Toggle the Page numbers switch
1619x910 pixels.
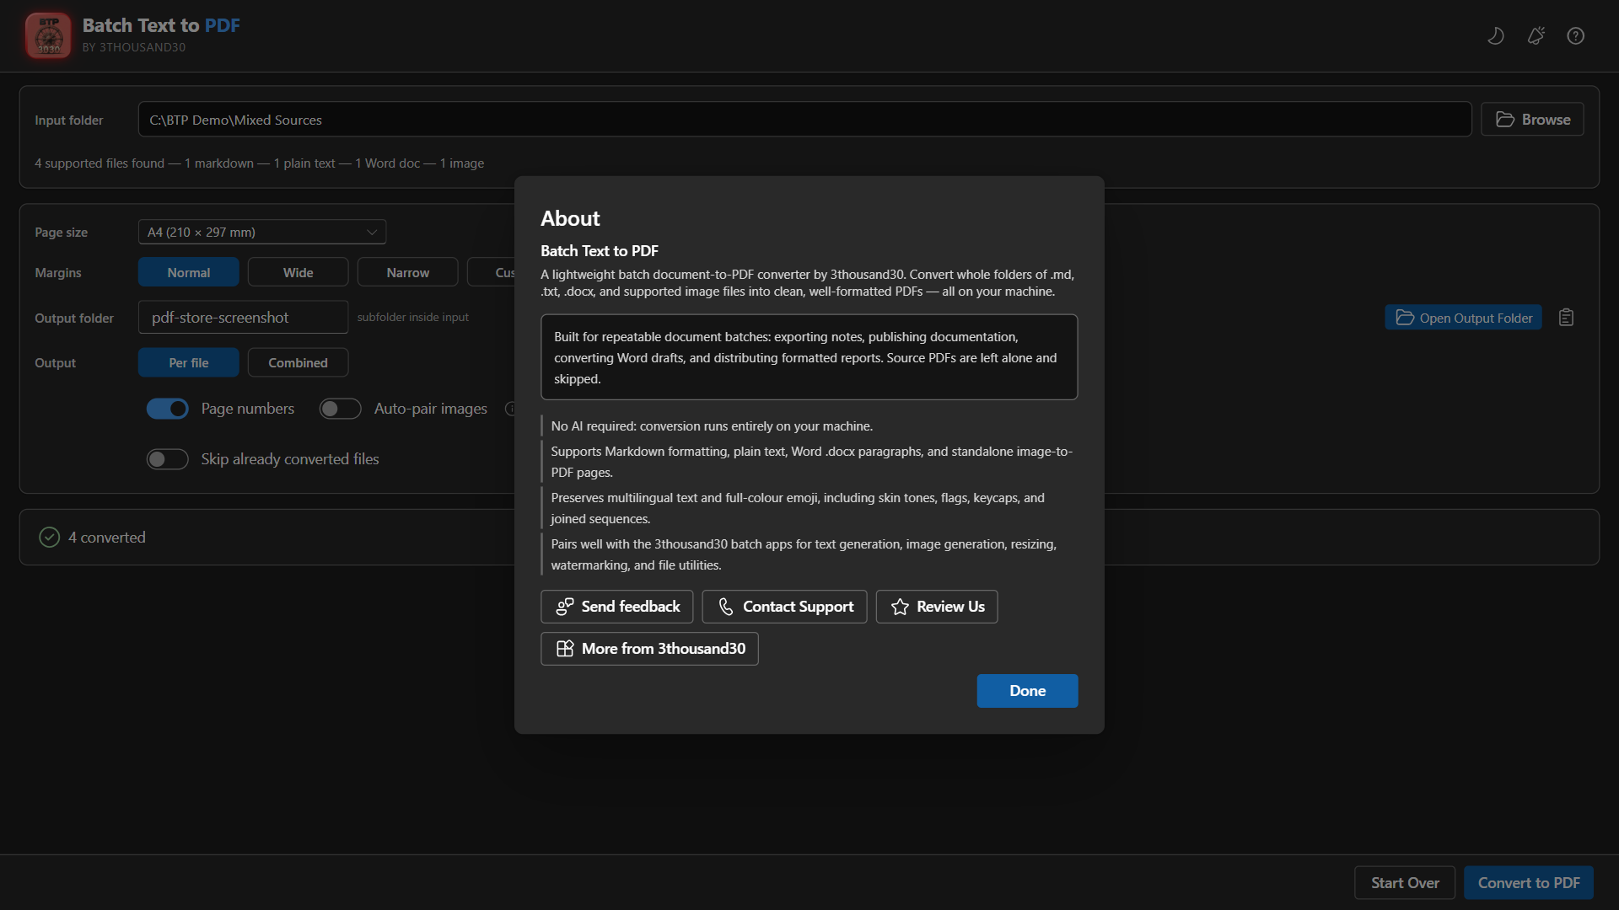tap(168, 409)
